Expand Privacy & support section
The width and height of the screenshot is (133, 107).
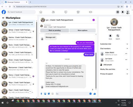114,74
